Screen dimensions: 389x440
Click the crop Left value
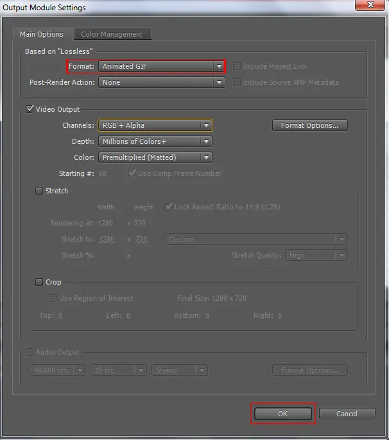[x=128, y=315]
